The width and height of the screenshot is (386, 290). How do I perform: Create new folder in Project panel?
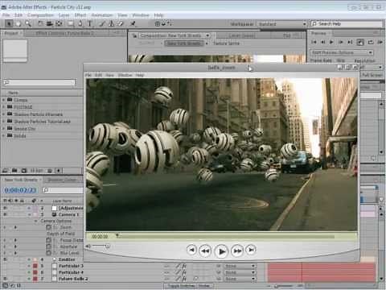14,171
